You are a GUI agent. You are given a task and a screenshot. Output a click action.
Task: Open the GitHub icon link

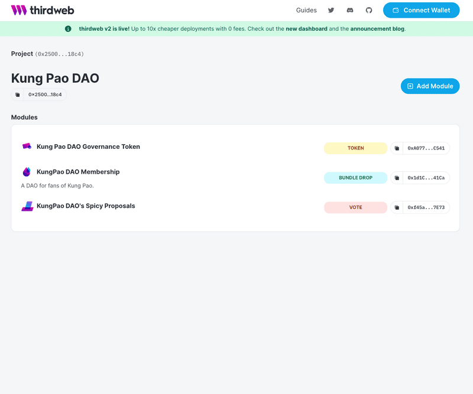[x=368, y=10]
